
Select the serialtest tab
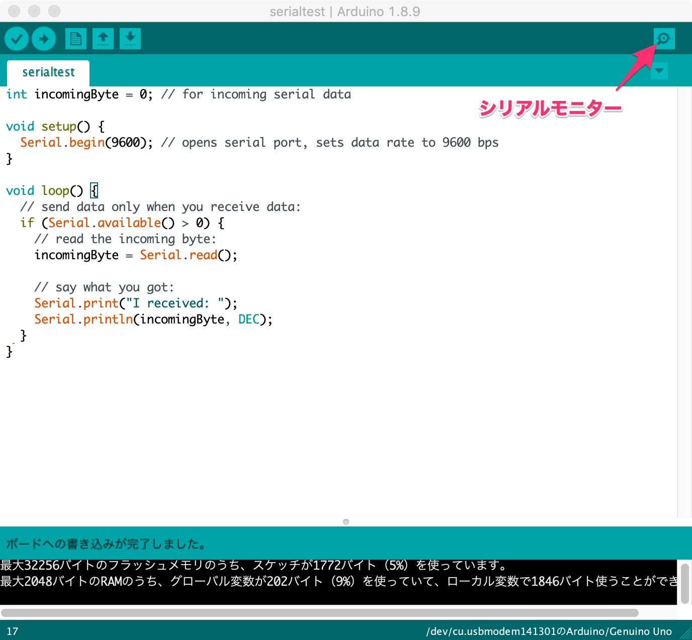coord(48,73)
